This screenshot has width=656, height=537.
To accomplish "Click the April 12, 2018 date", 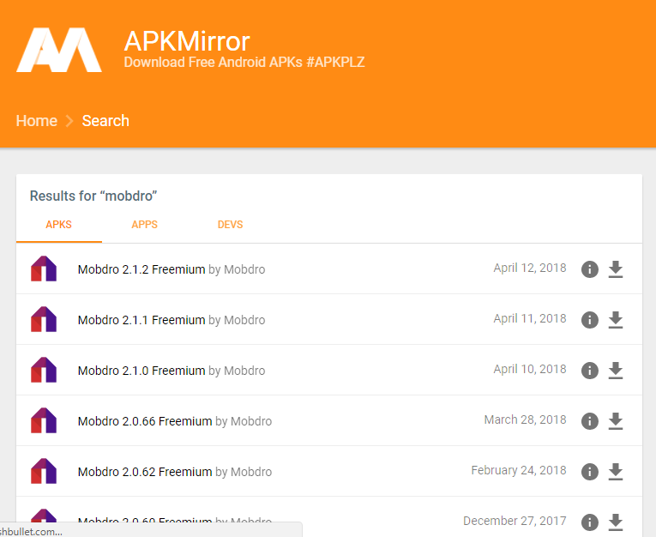I will [x=530, y=268].
